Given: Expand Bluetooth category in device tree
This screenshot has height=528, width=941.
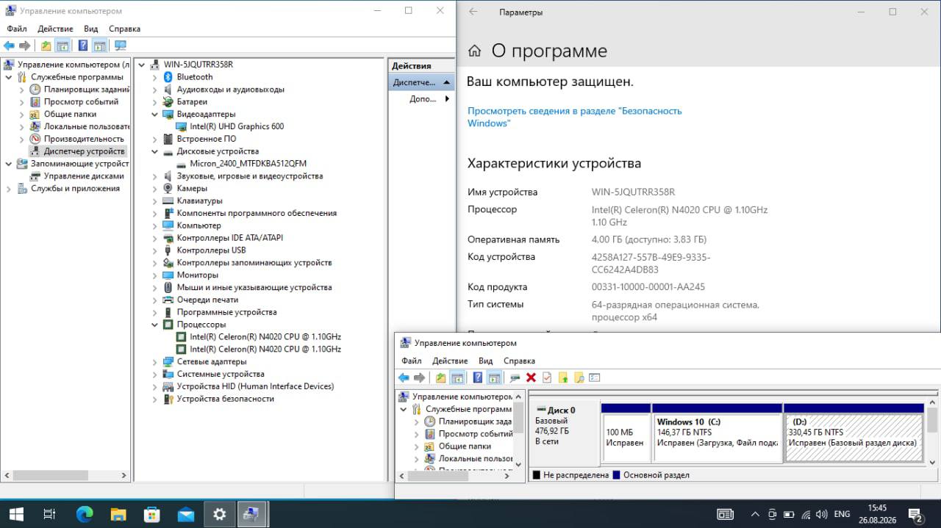Looking at the screenshot, I should (154, 77).
